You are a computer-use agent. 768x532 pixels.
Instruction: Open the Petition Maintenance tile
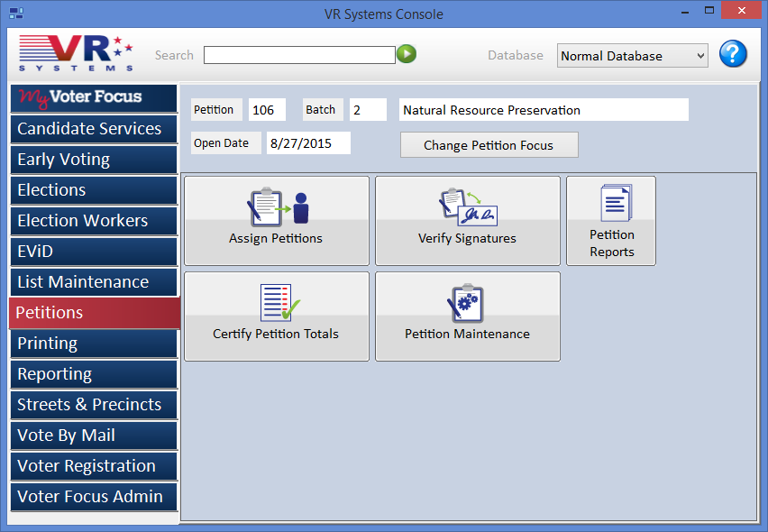(467, 316)
